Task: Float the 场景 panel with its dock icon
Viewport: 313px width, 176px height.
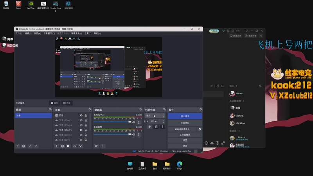Action: point(50,110)
